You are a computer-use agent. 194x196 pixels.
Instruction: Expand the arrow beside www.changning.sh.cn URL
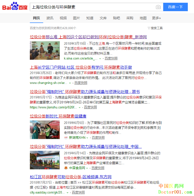70,83
